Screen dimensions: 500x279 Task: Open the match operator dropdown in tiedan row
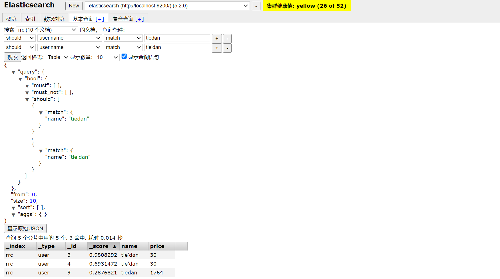click(x=123, y=38)
